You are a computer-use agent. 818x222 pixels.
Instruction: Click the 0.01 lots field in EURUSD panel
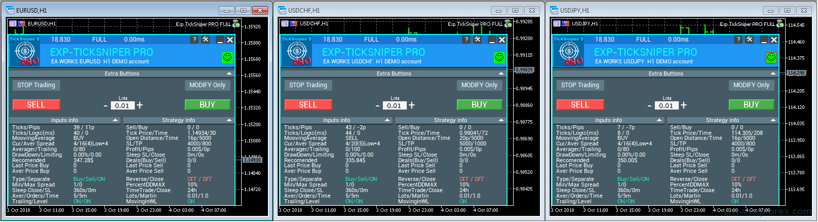[x=122, y=105]
